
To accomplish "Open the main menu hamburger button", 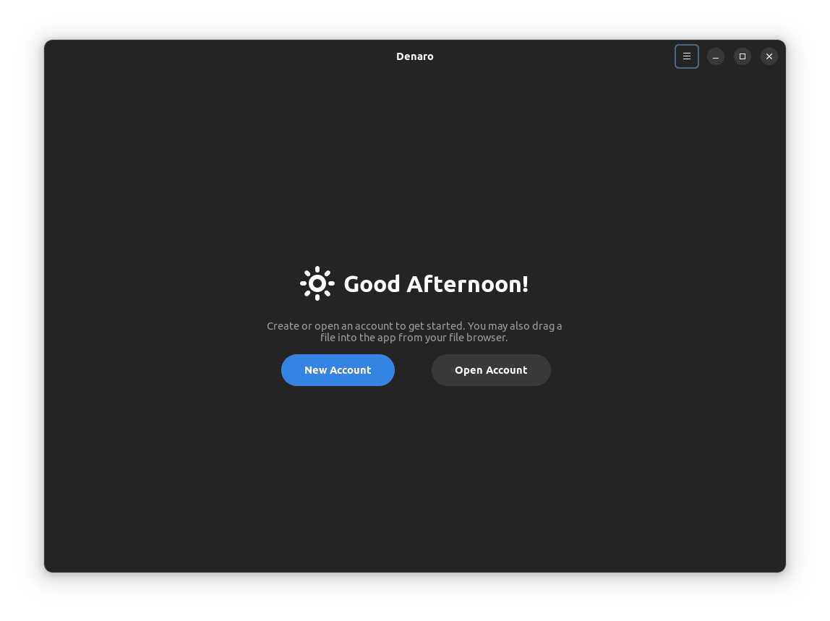I will (x=686, y=56).
